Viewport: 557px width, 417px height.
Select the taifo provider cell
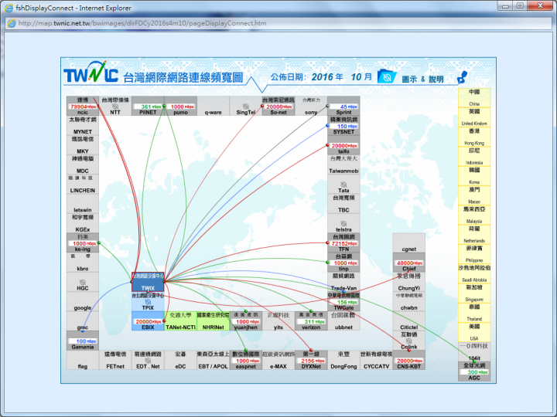pyautogui.click(x=343, y=144)
